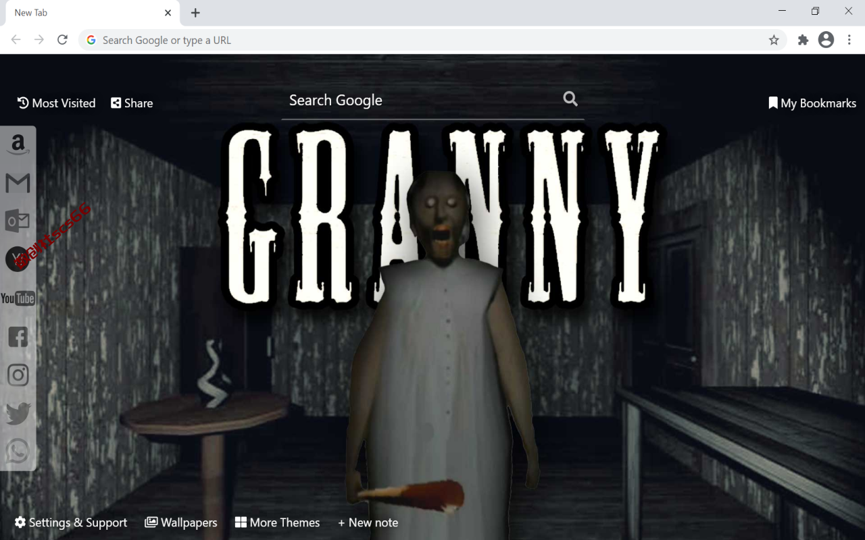The width and height of the screenshot is (865, 540).
Task: Open the Yahoo shortcut icon
Action: (17, 259)
